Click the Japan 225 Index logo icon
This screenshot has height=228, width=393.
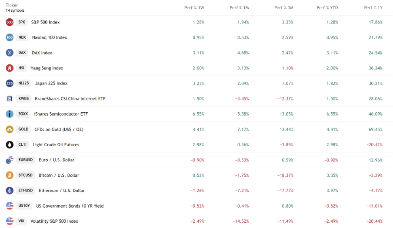[10, 83]
